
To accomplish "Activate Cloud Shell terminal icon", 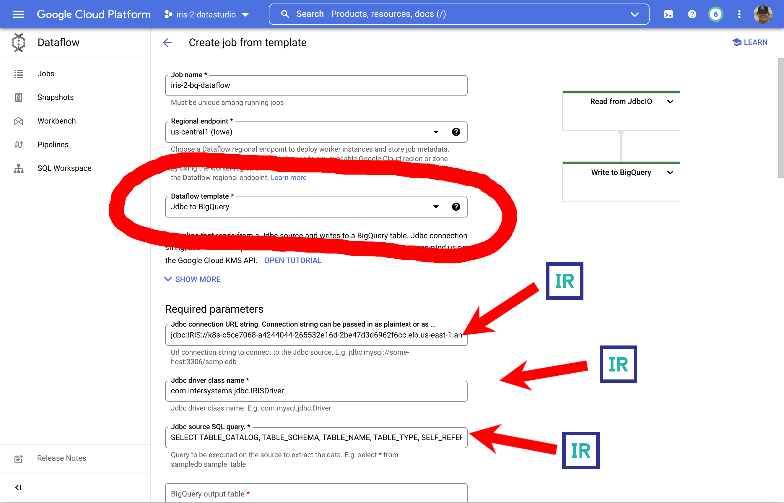I will tap(668, 14).
